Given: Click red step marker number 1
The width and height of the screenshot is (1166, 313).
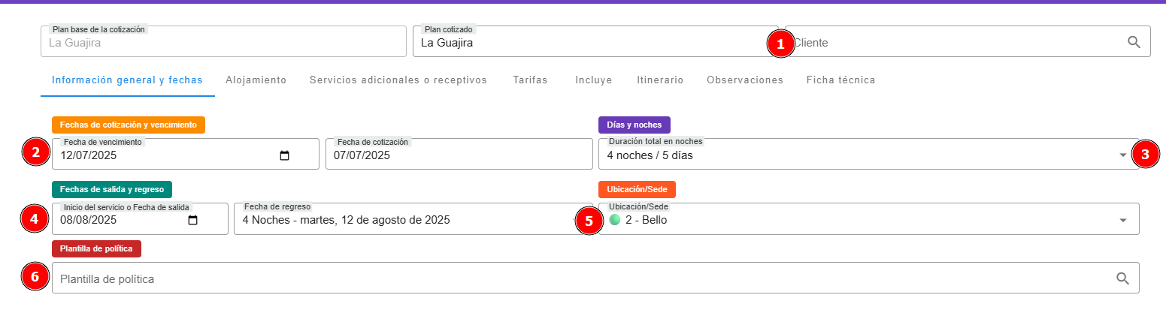Looking at the screenshot, I should coord(780,44).
